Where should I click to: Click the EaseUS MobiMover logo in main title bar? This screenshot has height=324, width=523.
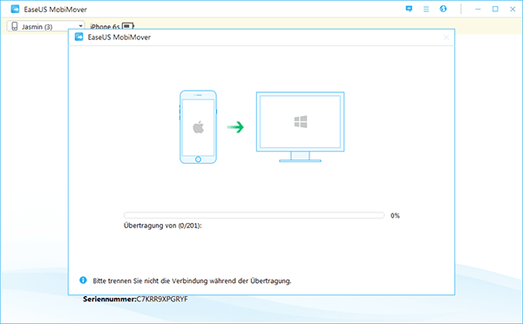point(15,9)
